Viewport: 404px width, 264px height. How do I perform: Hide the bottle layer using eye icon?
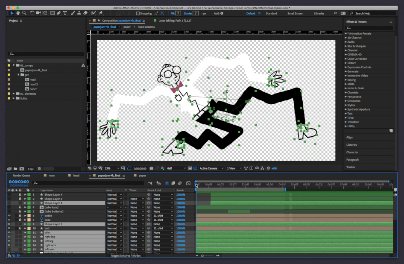point(9,216)
